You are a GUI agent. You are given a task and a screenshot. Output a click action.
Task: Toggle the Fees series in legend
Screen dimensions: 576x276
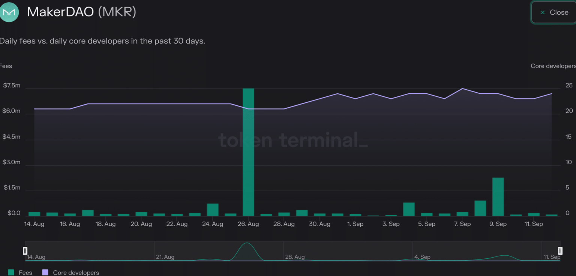coord(20,273)
